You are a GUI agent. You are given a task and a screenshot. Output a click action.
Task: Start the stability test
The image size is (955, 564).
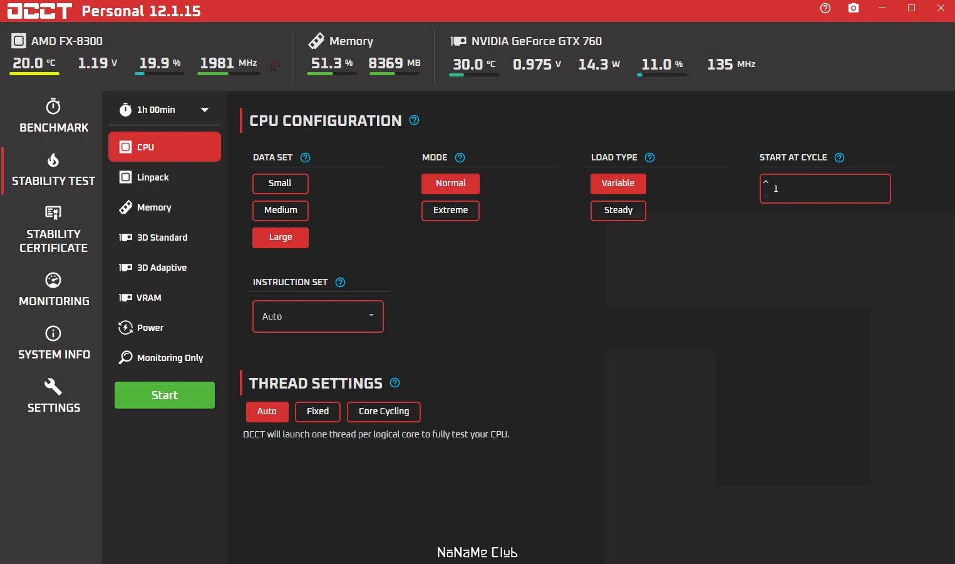pos(164,395)
